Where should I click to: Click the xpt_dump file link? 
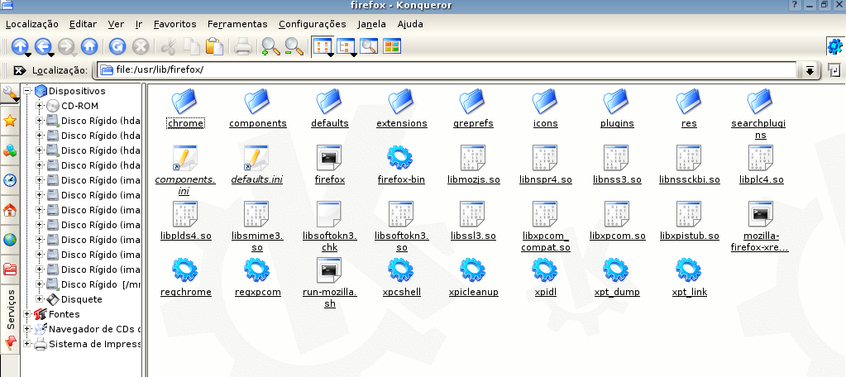click(617, 292)
